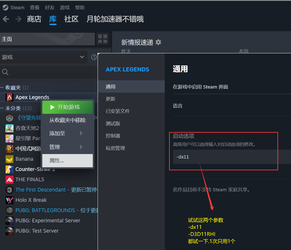Select 测试版 in properties sidebar
The image size is (291, 250).
coord(131,124)
